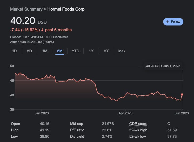The width and height of the screenshot is (194, 142).
Task: Click the red down arrow icon
Action: (42, 30)
